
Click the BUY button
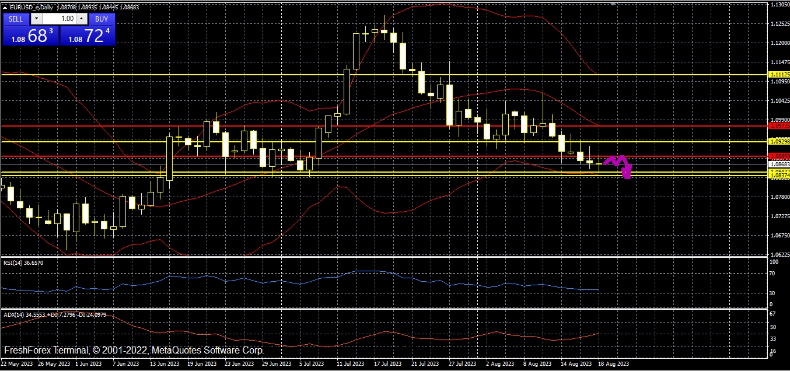(x=102, y=19)
